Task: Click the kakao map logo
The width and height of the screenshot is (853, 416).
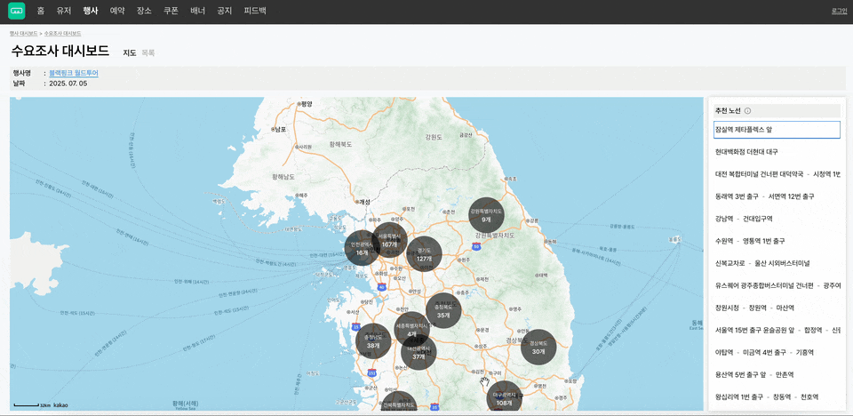Action: coord(60,405)
